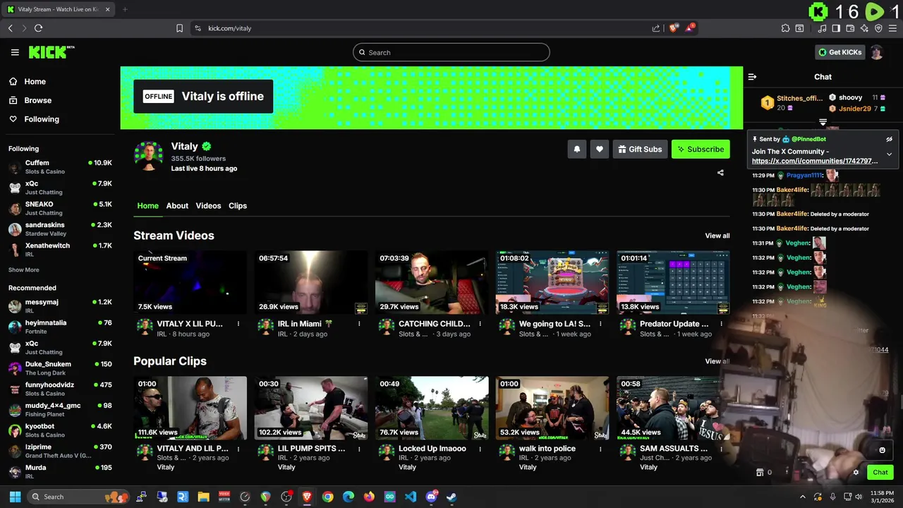Click View all for Stream Videos
The image size is (903, 508).
717,236
